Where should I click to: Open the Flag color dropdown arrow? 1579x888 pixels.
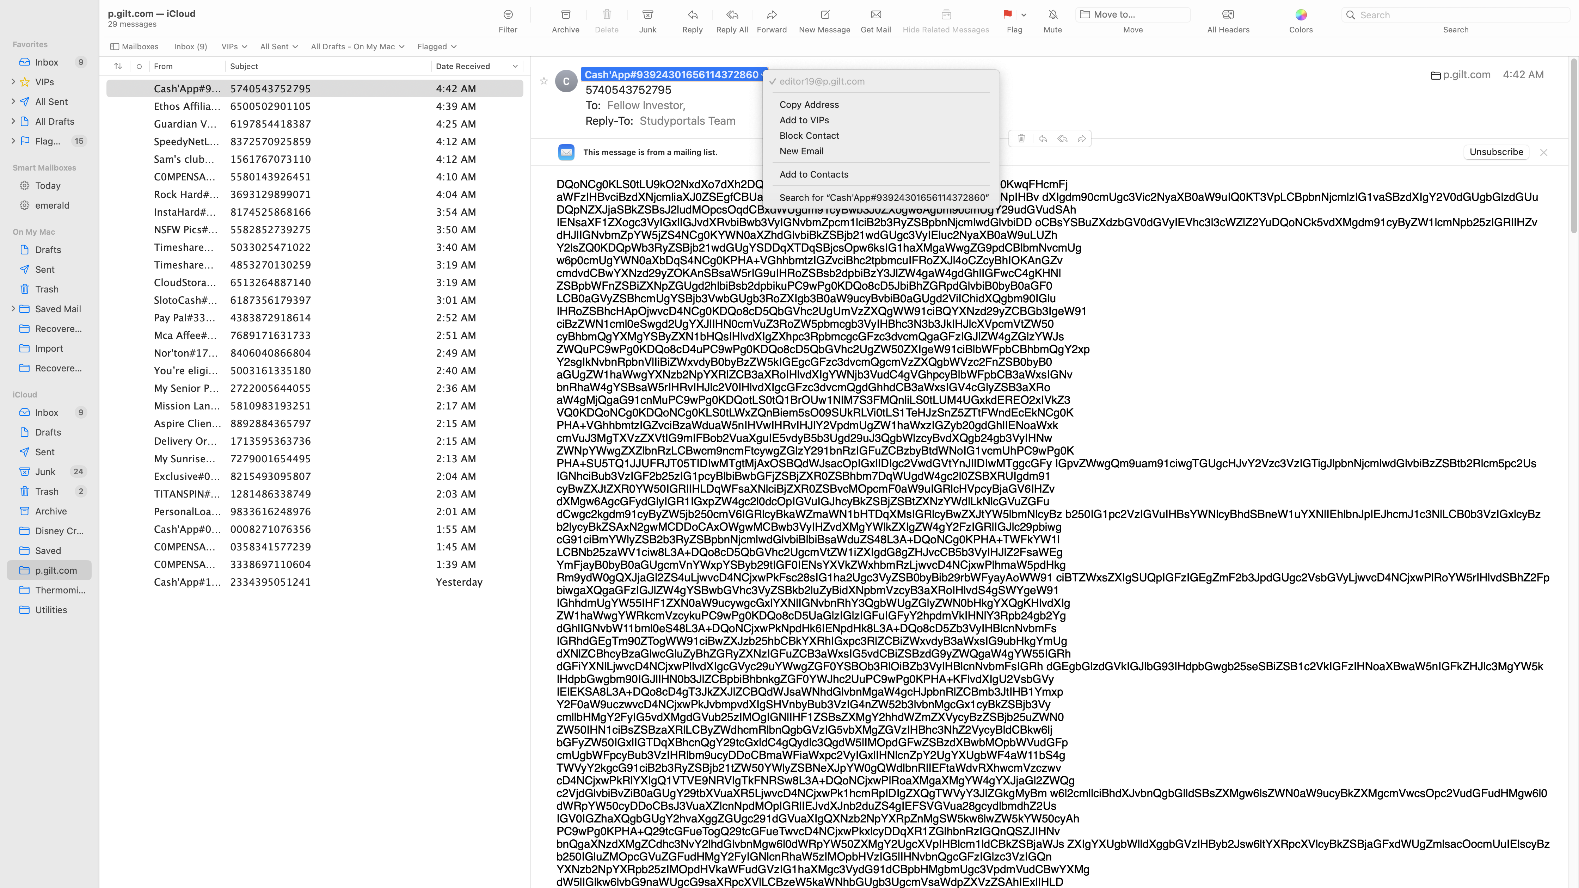pos(1024,15)
